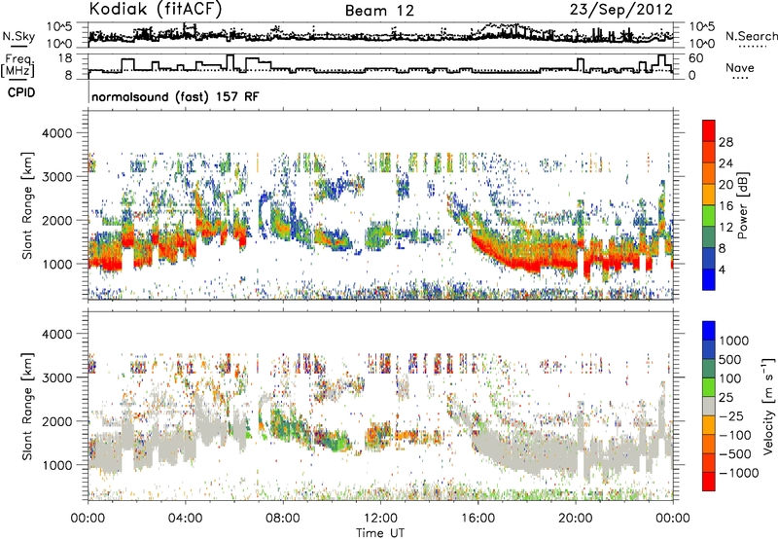Click the '4000' tick on the power panel
778x539 pixels.
pyautogui.click(x=56, y=133)
